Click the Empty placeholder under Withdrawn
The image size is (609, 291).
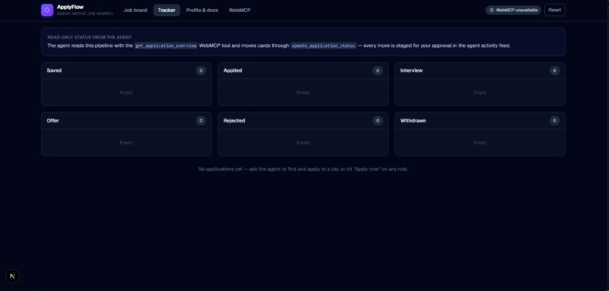pyautogui.click(x=480, y=143)
